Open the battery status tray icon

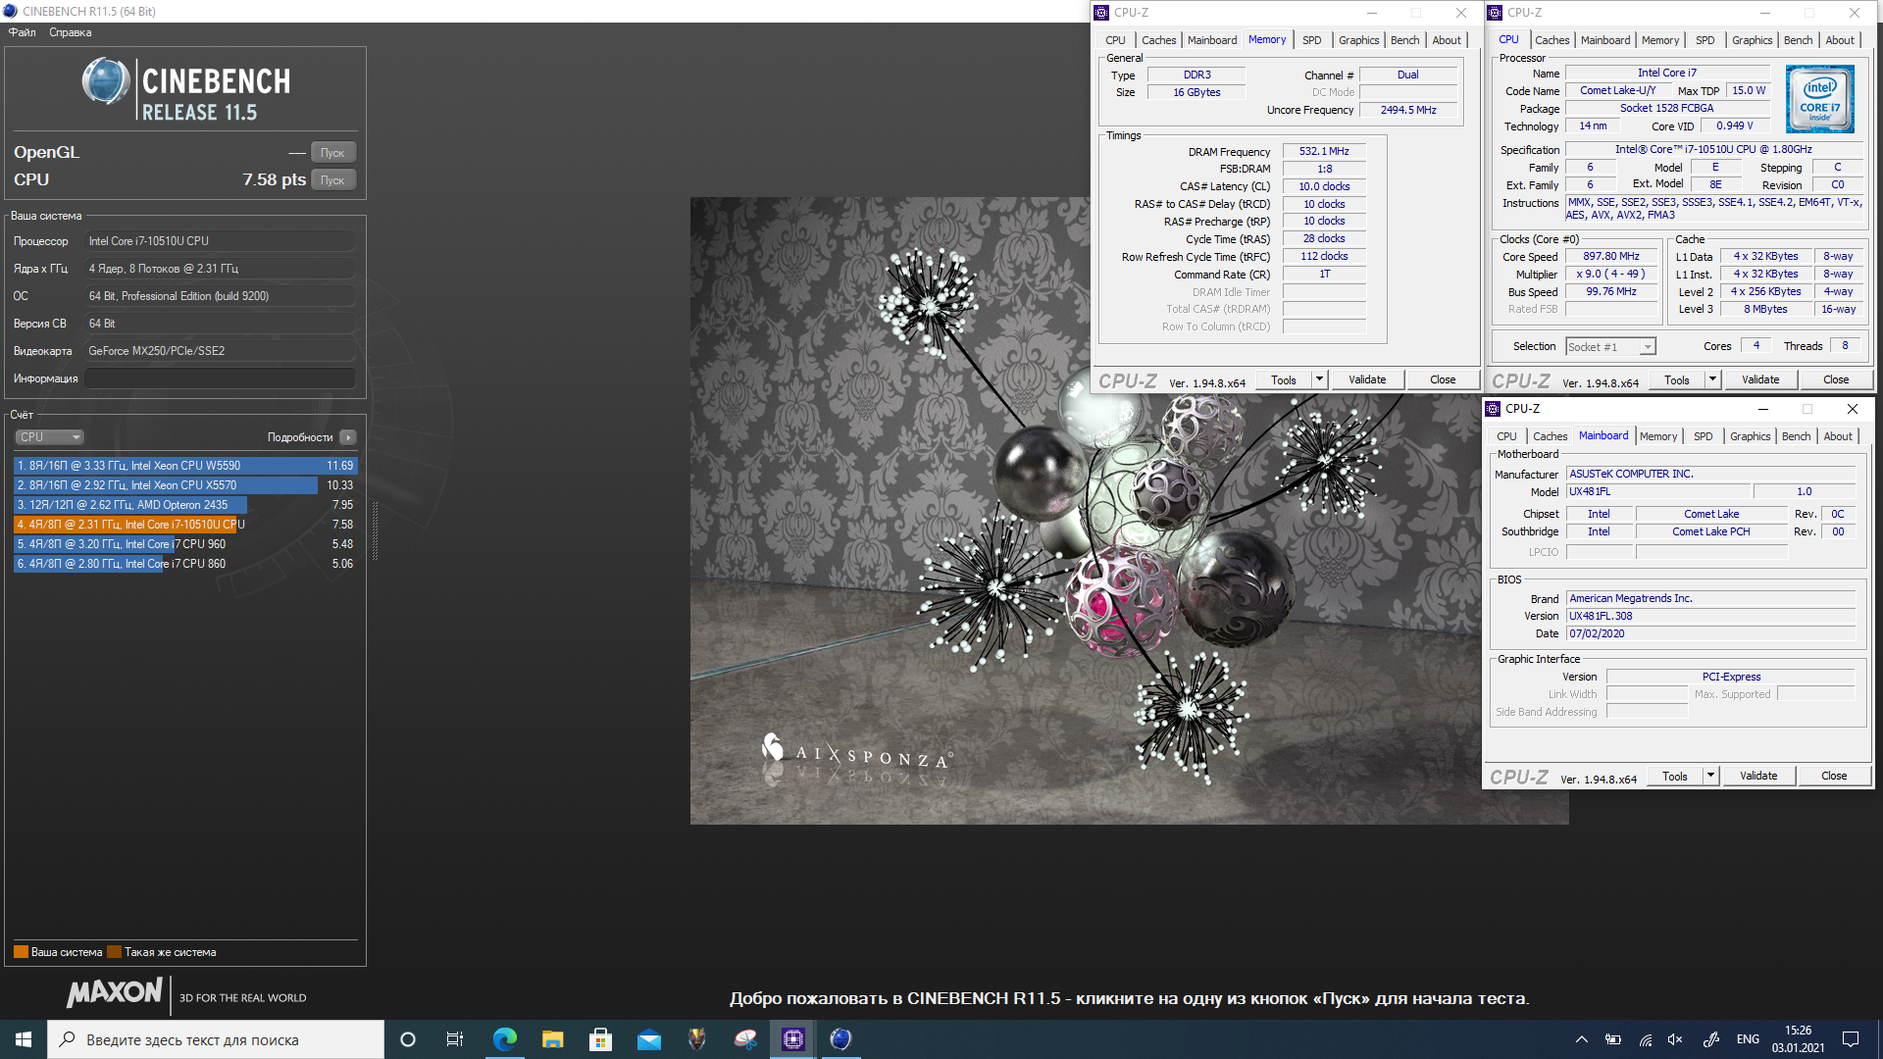(1612, 1039)
